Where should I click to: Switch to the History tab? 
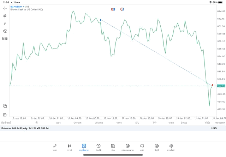coord(98,147)
